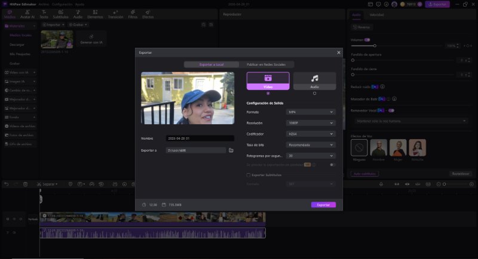The height and width of the screenshot is (259, 478).
Task: Open the Archivo menu
Action: point(44,4)
